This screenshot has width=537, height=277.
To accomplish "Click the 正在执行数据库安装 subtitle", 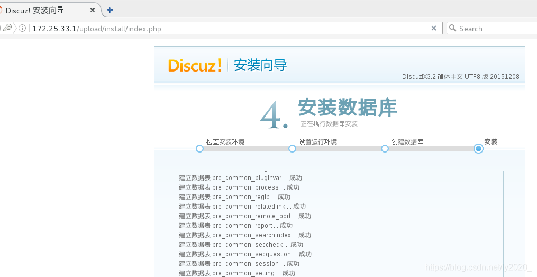I will click(x=329, y=124).
